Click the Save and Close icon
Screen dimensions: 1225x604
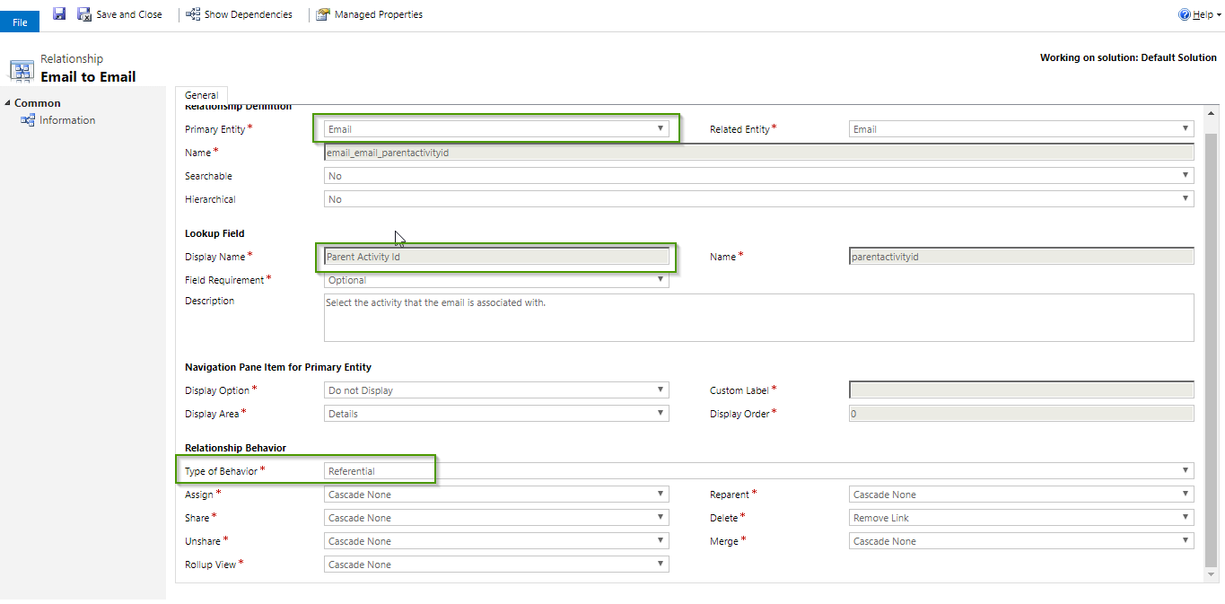(84, 14)
